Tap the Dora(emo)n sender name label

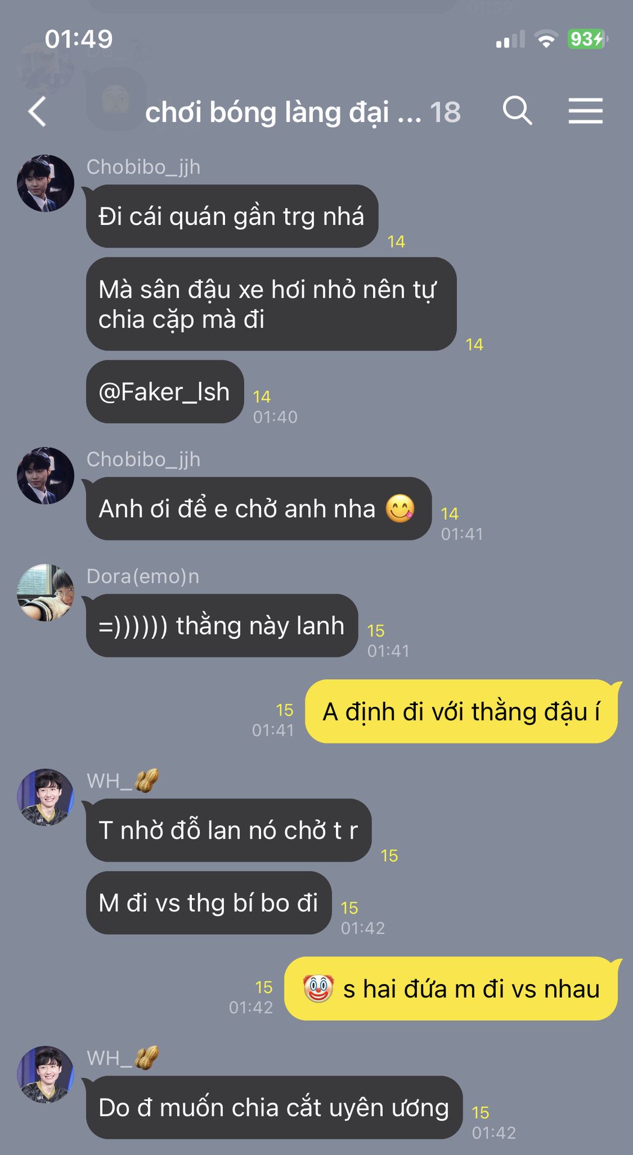143,576
